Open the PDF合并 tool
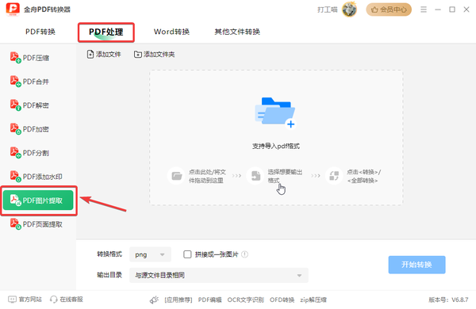Screen dimensions: 476x309 click(30, 82)
